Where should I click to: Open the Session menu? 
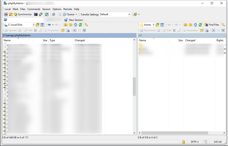coord(46,9)
